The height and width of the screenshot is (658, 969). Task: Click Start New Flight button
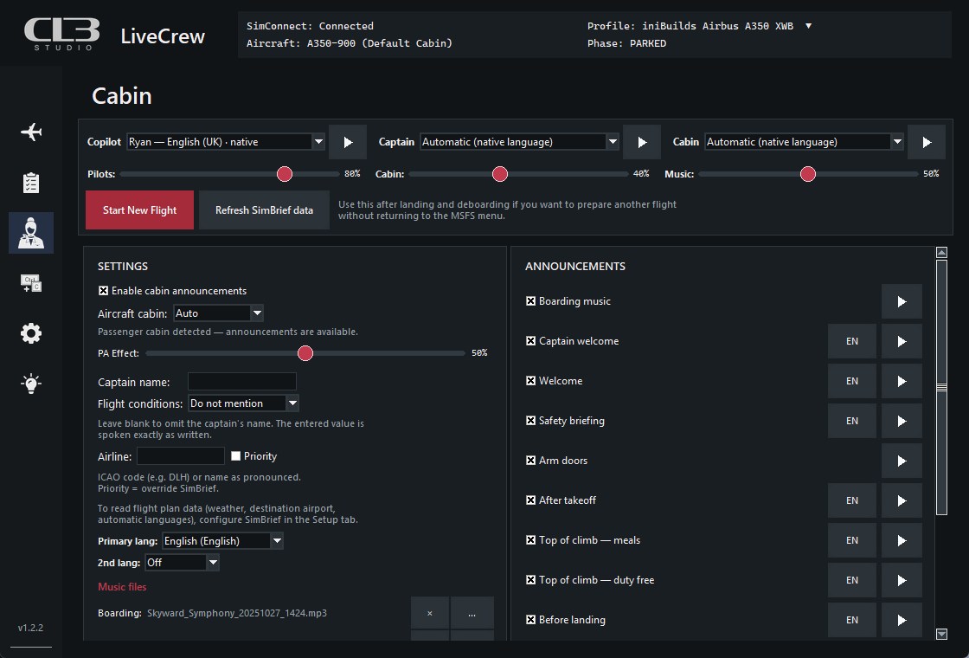(x=139, y=210)
